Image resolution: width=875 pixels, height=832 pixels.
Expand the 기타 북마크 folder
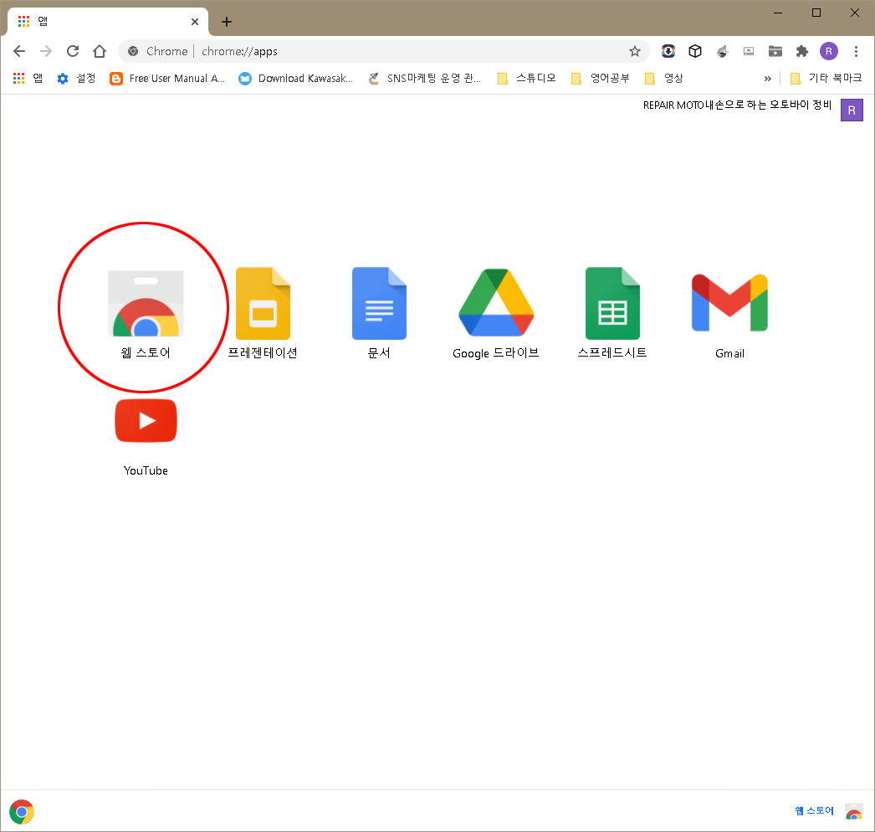coord(826,78)
